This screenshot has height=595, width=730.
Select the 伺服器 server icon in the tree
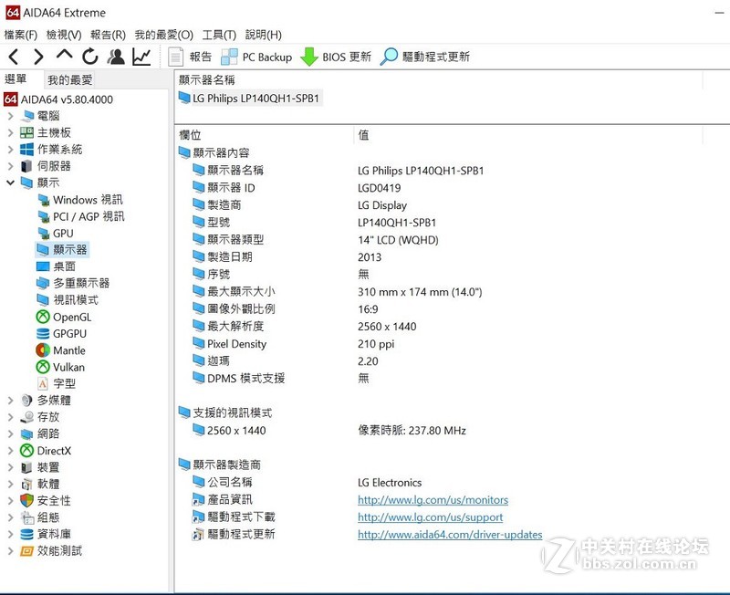(27, 166)
